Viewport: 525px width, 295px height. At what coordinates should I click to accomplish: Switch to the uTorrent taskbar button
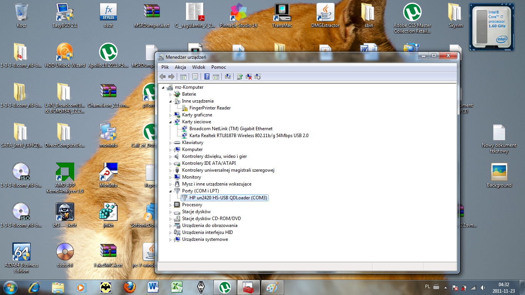[x=225, y=287]
